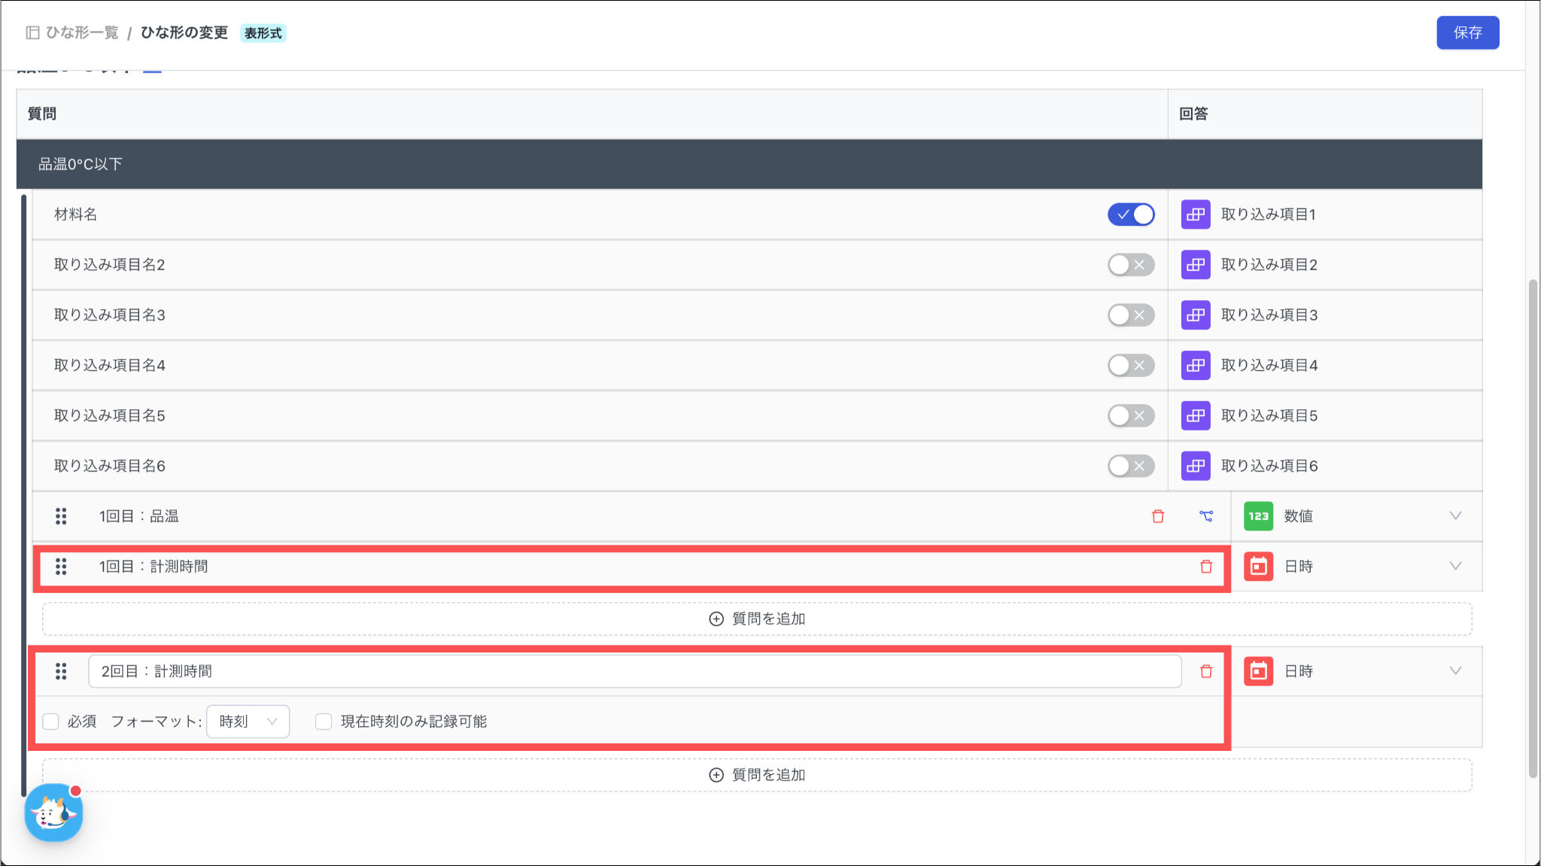
Task: Click the drag handle of 1回目：品温
Action: pos(61,516)
